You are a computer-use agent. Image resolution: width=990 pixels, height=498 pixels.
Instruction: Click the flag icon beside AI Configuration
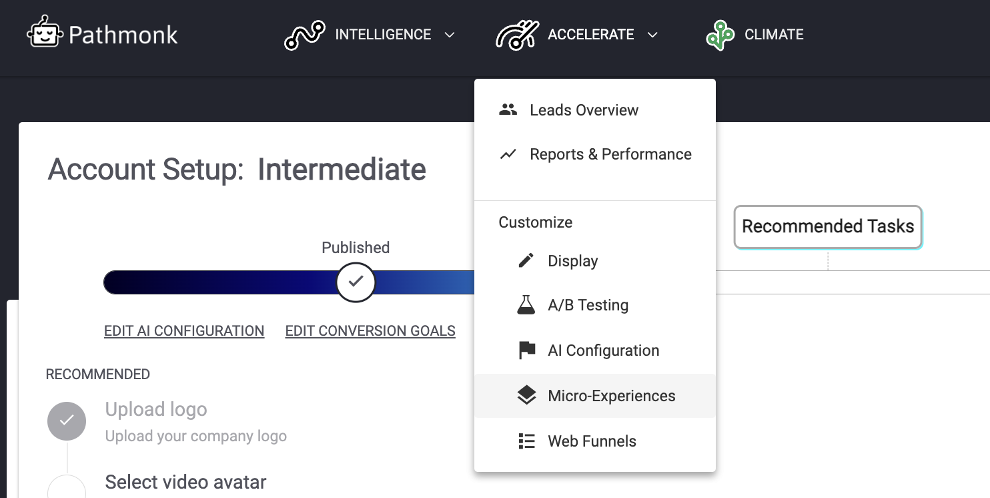pyautogui.click(x=526, y=350)
